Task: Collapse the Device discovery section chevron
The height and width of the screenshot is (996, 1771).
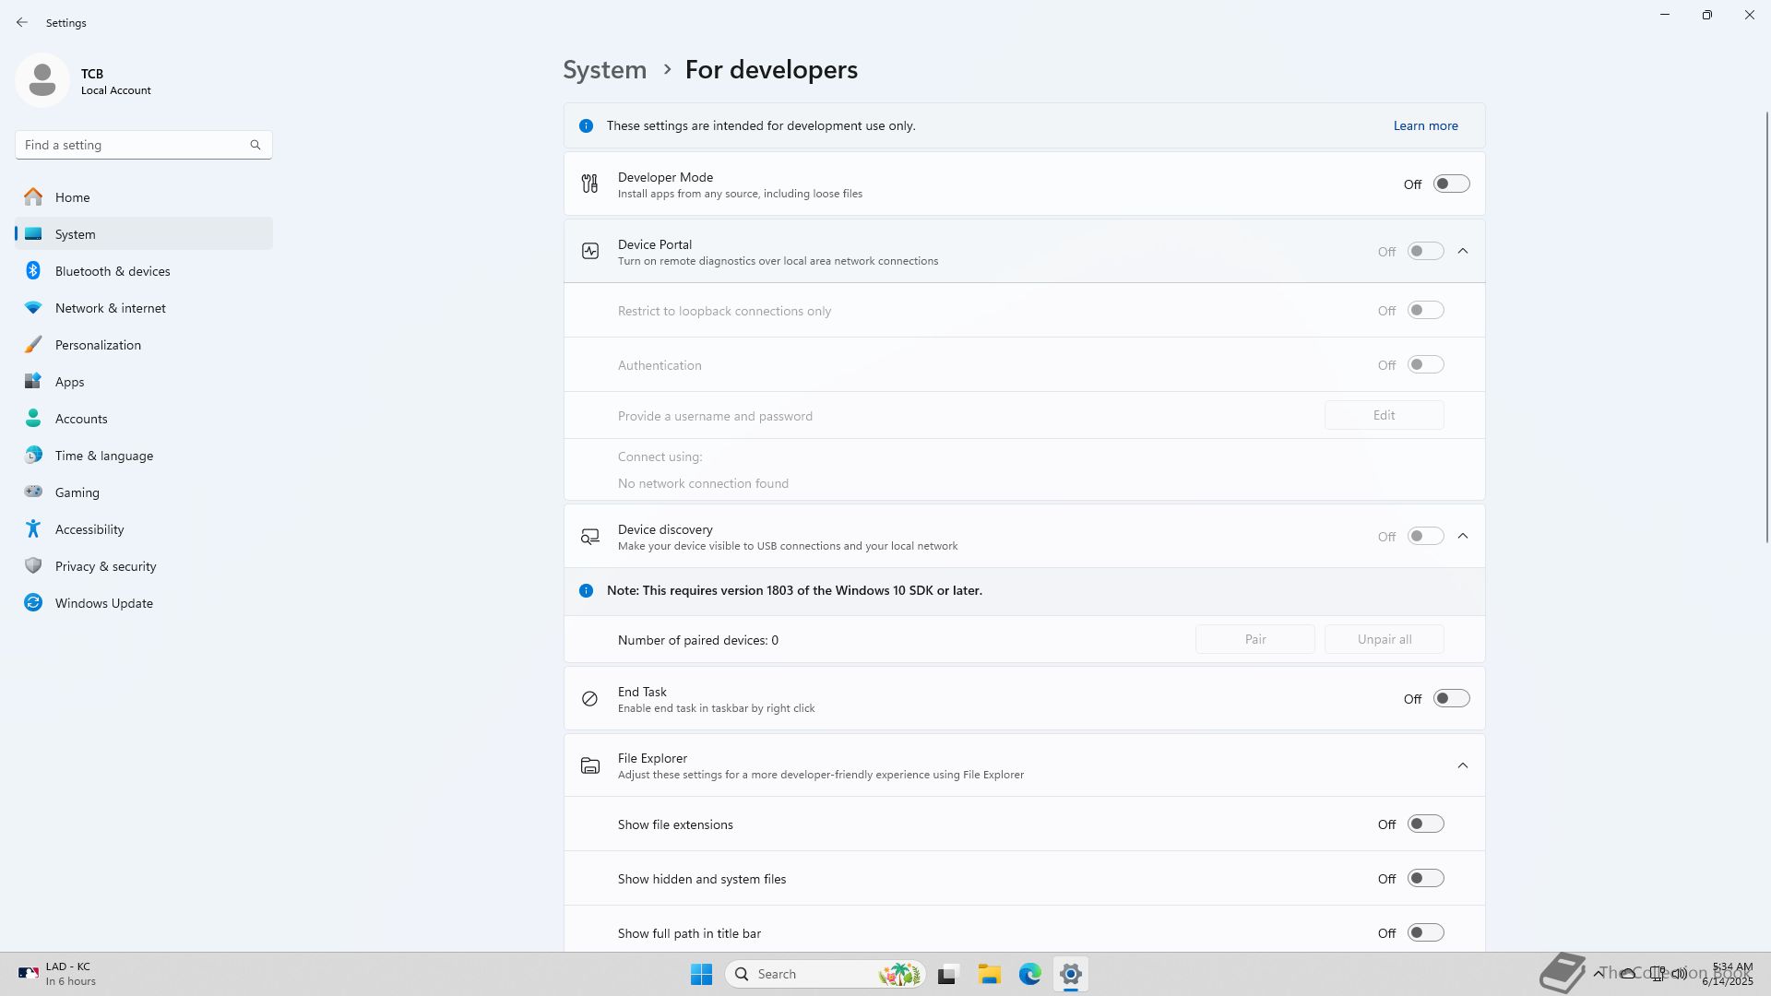Action: (x=1463, y=536)
